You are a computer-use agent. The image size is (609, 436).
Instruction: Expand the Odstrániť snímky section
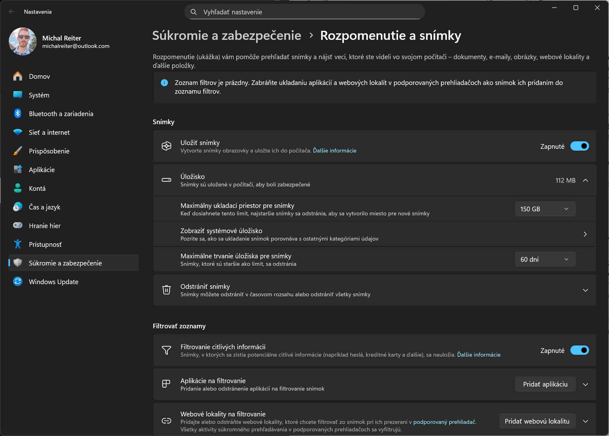tap(585, 290)
